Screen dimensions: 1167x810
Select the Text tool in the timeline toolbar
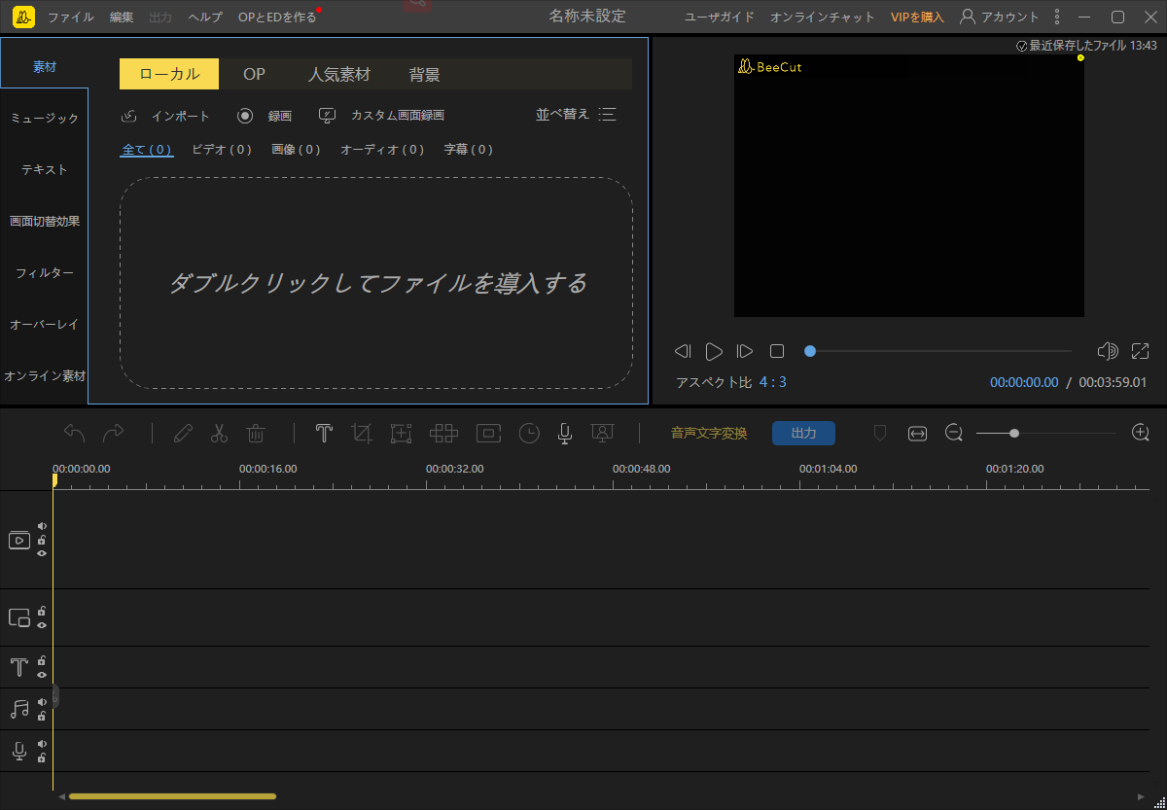click(x=323, y=433)
